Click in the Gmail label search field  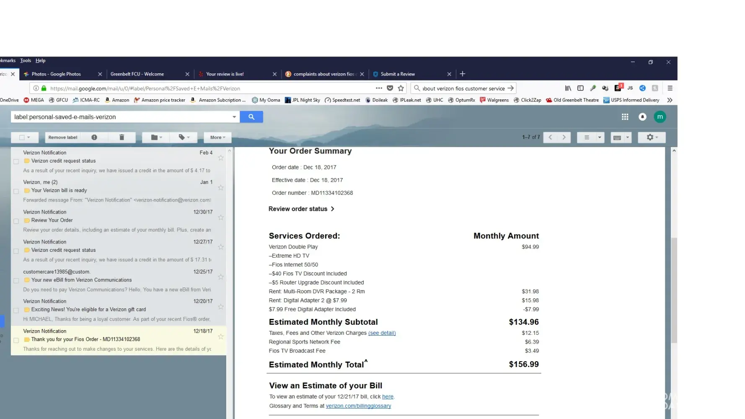coord(121,117)
